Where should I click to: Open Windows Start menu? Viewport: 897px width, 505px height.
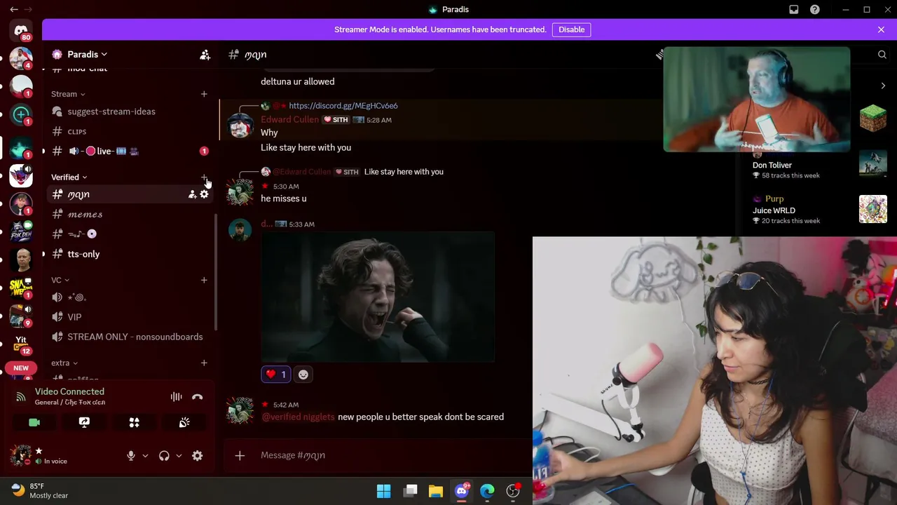pos(383,491)
